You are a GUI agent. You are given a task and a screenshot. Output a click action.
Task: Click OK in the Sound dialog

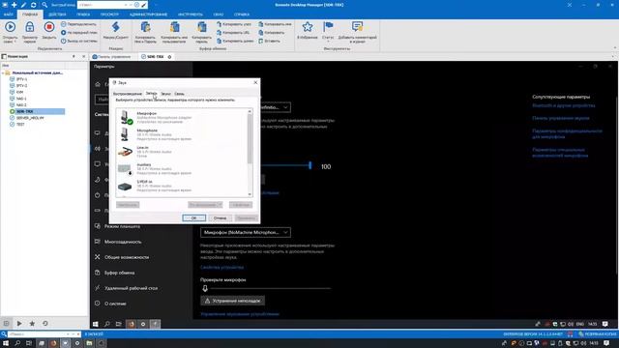193,217
